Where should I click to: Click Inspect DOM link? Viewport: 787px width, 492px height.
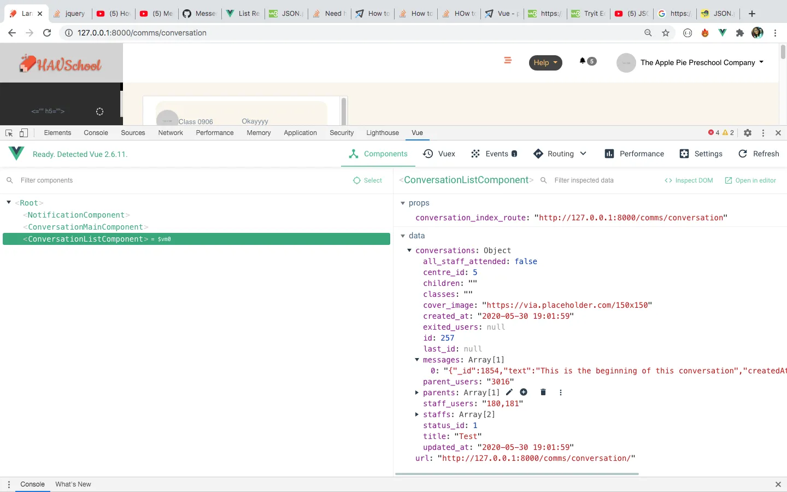pyautogui.click(x=689, y=180)
